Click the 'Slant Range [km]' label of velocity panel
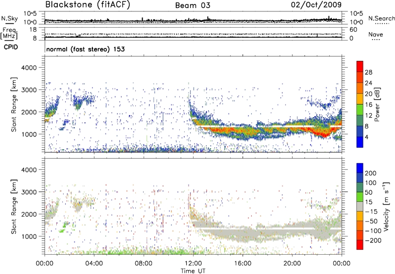The height and width of the screenshot is (274, 395). [14, 207]
